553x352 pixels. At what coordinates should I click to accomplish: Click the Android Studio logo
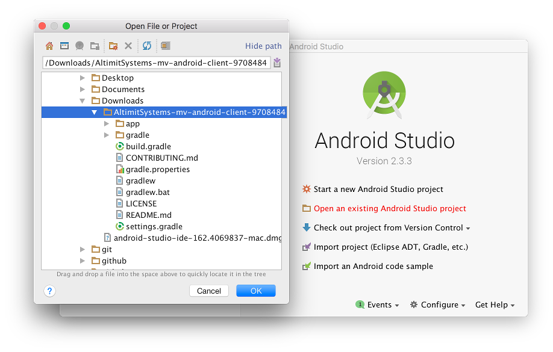(x=384, y=95)
